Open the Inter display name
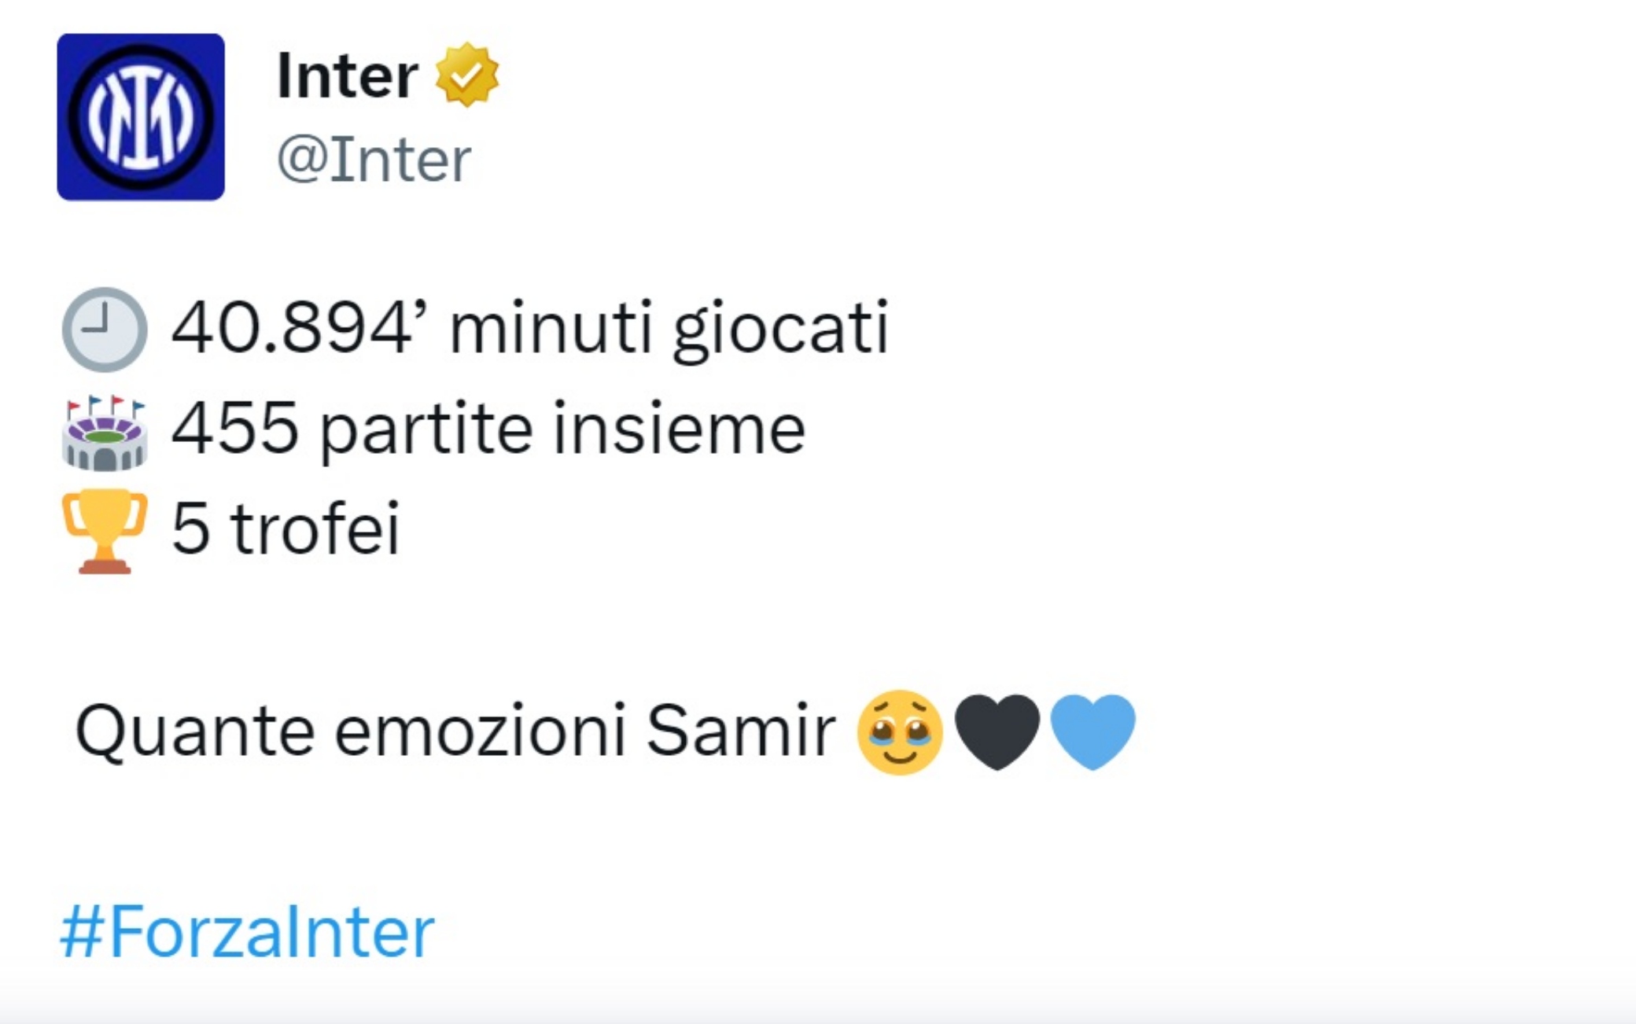The height and width of the screenshot is (1024, 1636). point(347,76)
